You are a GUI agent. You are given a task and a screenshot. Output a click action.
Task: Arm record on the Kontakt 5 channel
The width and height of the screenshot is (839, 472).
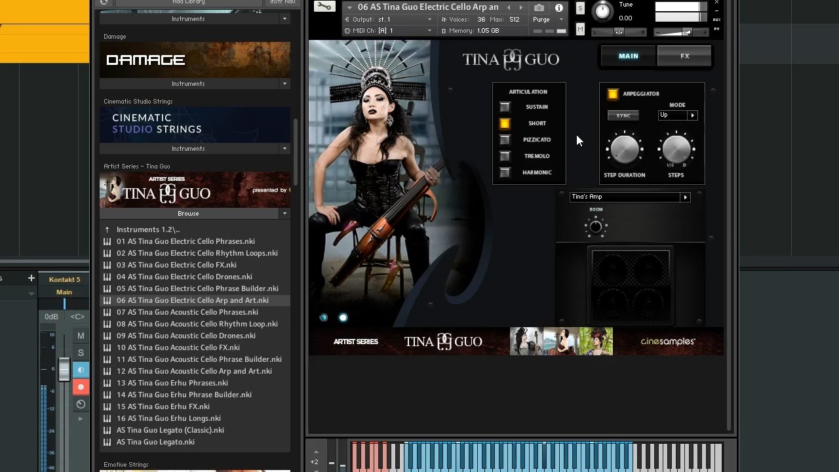pyautogui.click(x=81, y=387)
